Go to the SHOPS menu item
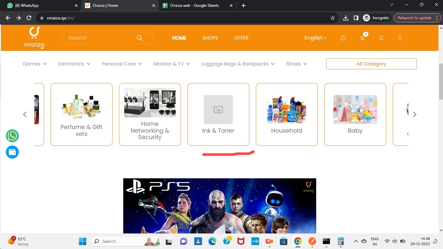The image size is (443, 249). [x=210, y=38]
